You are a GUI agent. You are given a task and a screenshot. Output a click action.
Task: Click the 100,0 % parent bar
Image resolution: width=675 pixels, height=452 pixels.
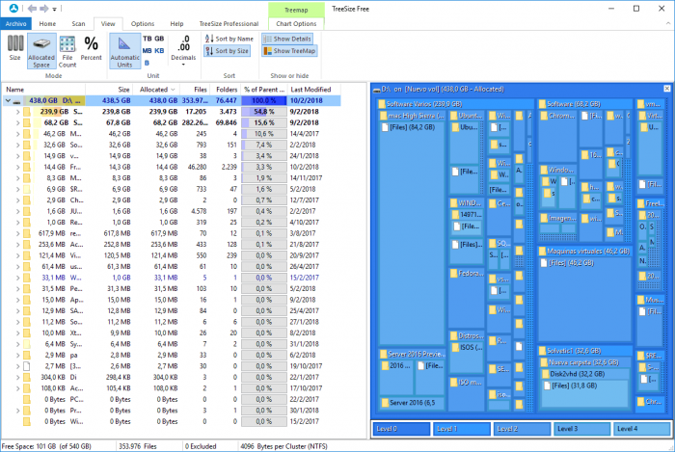pos(263,100)
